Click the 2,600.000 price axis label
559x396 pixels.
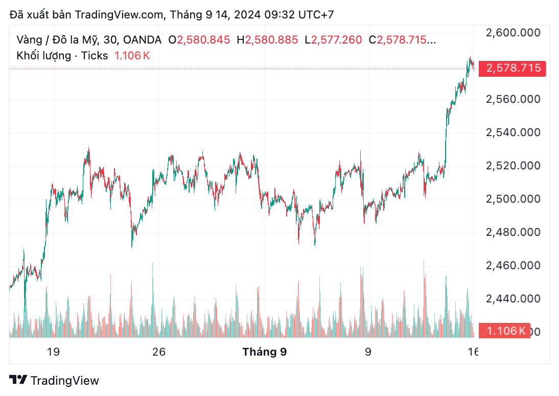tap(513, 33)
